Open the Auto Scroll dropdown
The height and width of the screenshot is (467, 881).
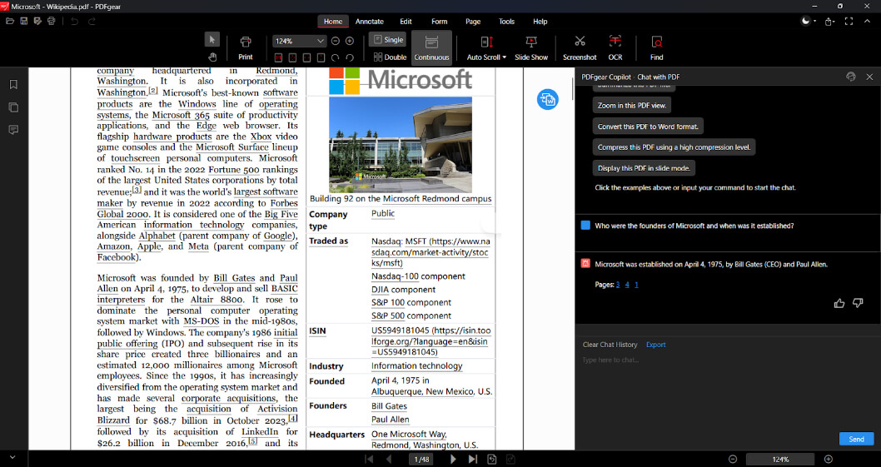point(486,48)
